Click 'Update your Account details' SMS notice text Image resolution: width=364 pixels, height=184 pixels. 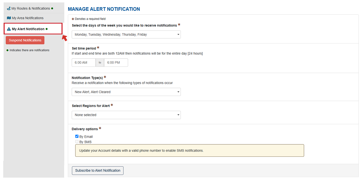[x=141, y=151]
